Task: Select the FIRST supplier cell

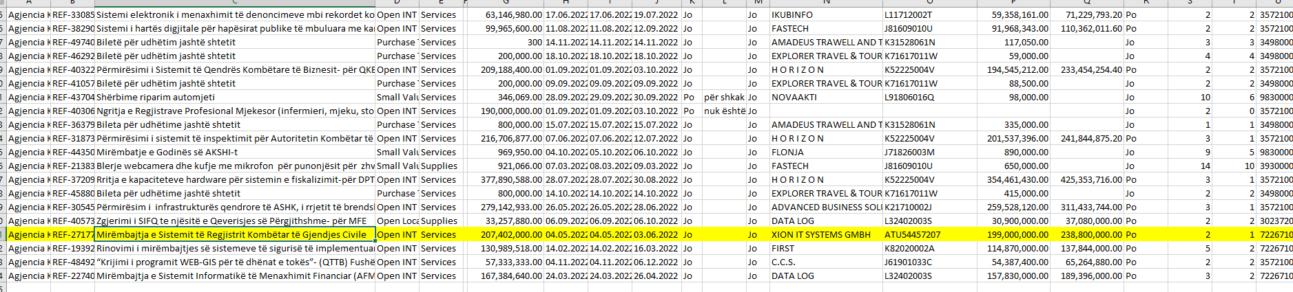Action: tap(783, 249)
